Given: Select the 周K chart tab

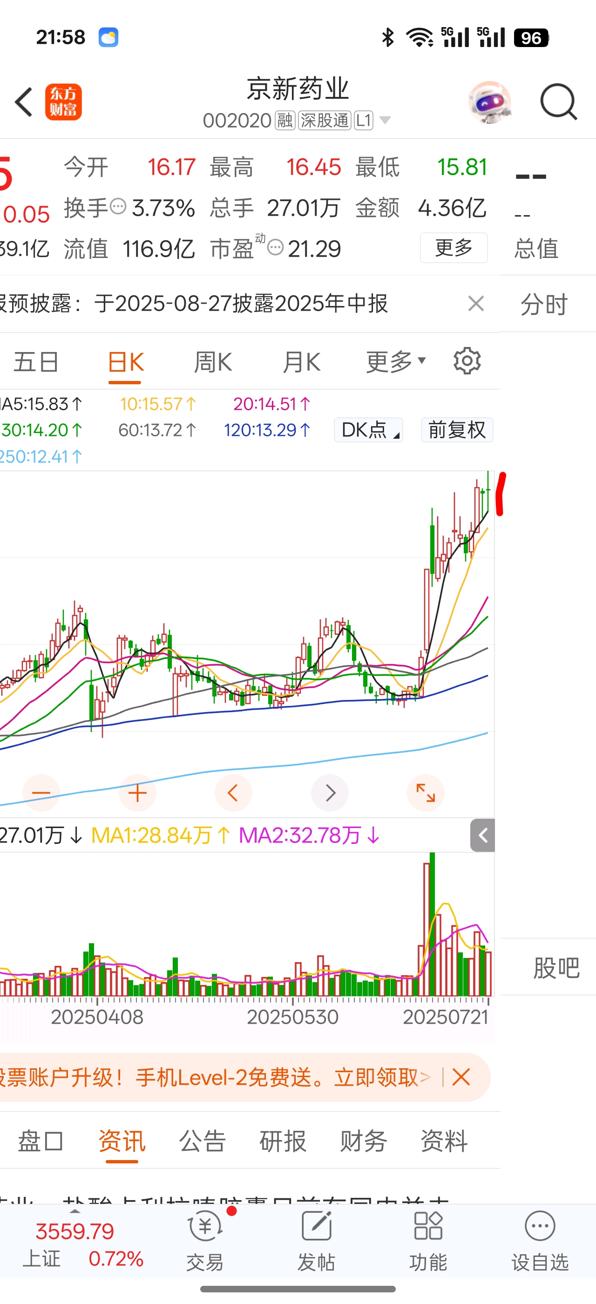Looking at the screenshot, I should pyautogui.click(x=213, y=362).
